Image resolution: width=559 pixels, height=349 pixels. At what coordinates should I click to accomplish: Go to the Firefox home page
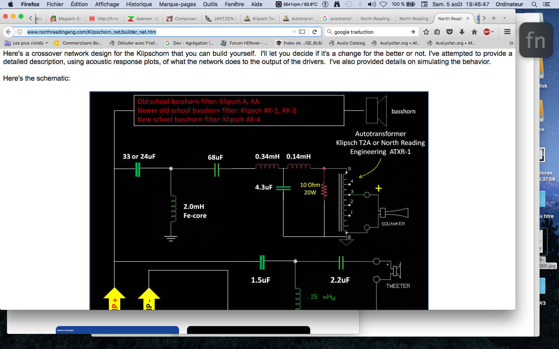pyautogui.click(x=474, y=32)
